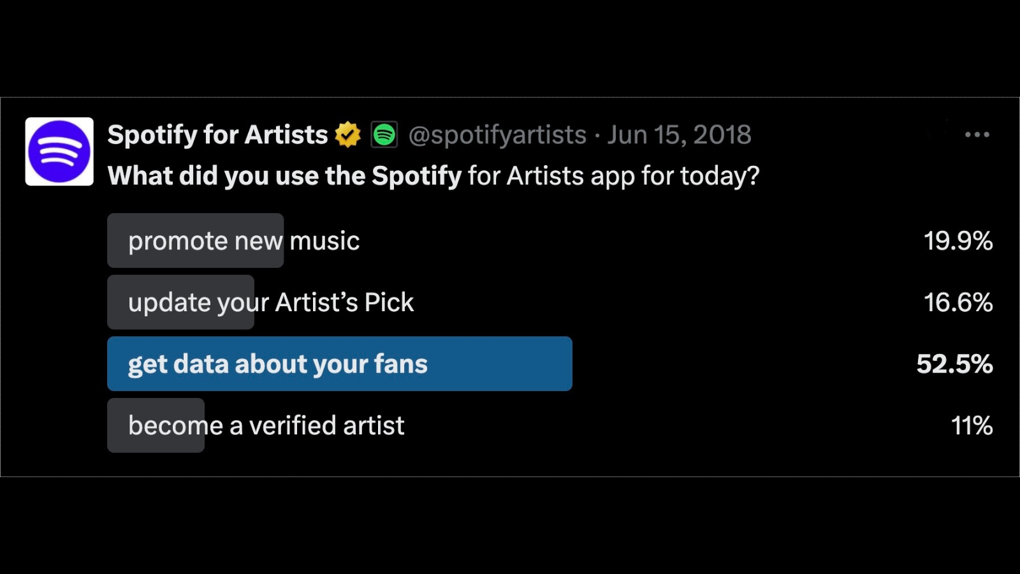Screen dimensions: 1020x574
Task: Click the gray bar behind 'become'
Action: point(156,425)
